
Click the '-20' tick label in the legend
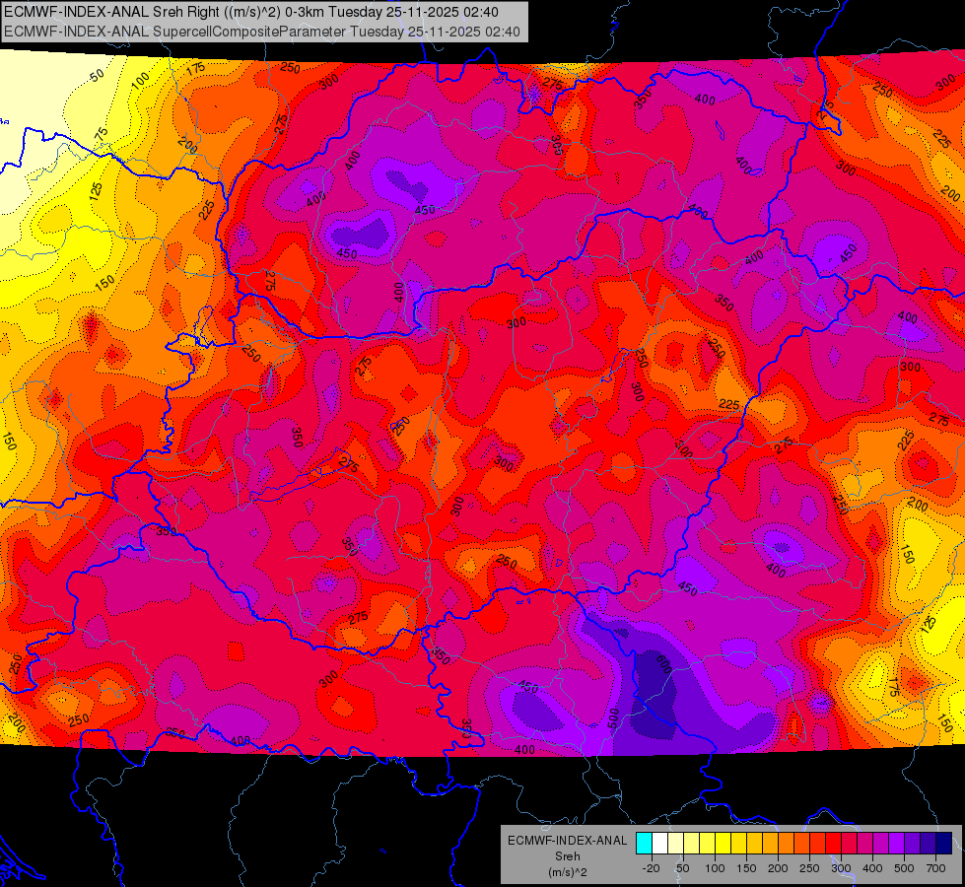click(651, 868)
